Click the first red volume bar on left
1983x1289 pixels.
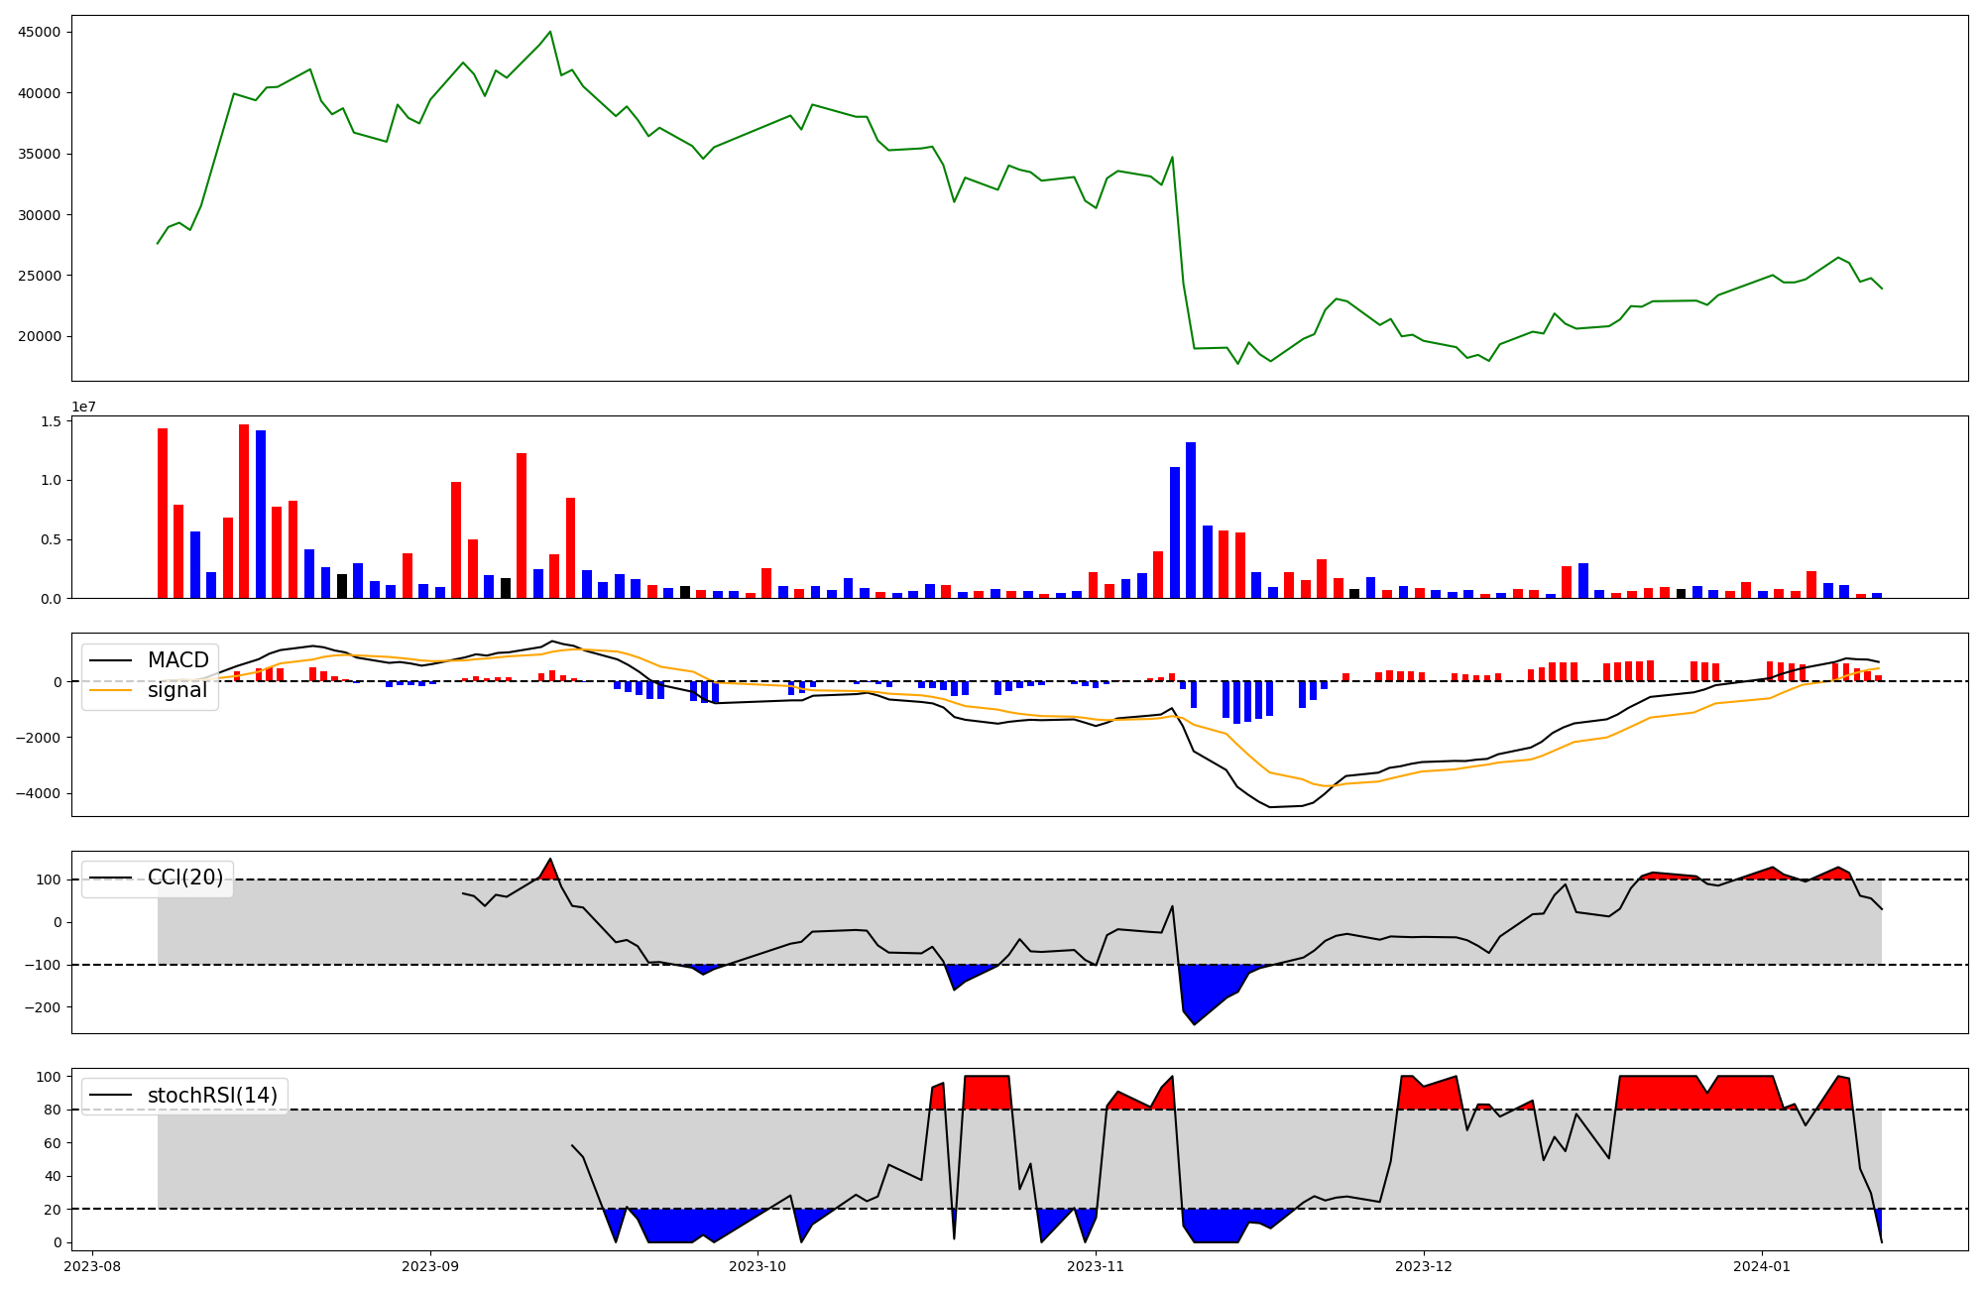click(x=163, y=514)
